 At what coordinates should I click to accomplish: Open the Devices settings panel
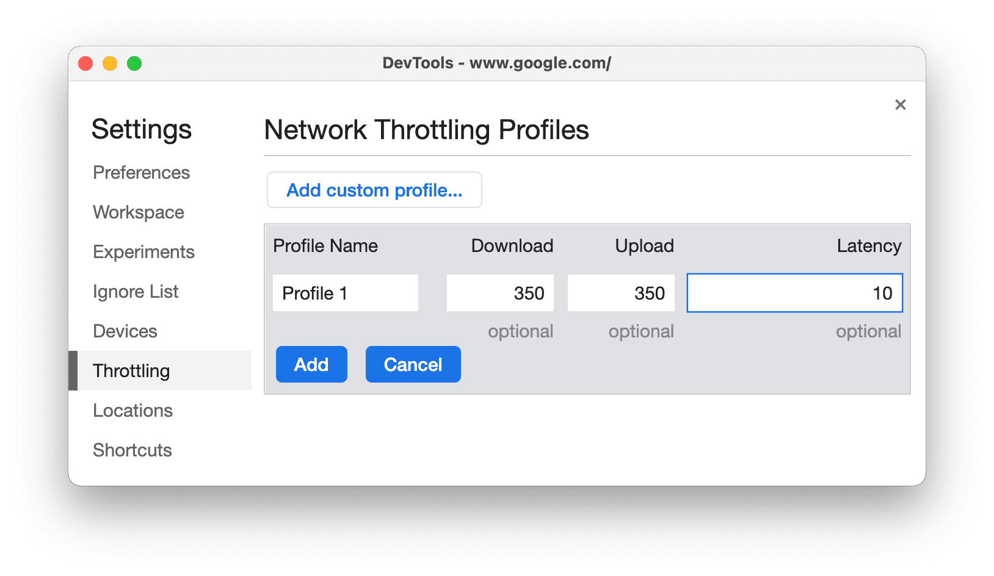tap(125, 331)
